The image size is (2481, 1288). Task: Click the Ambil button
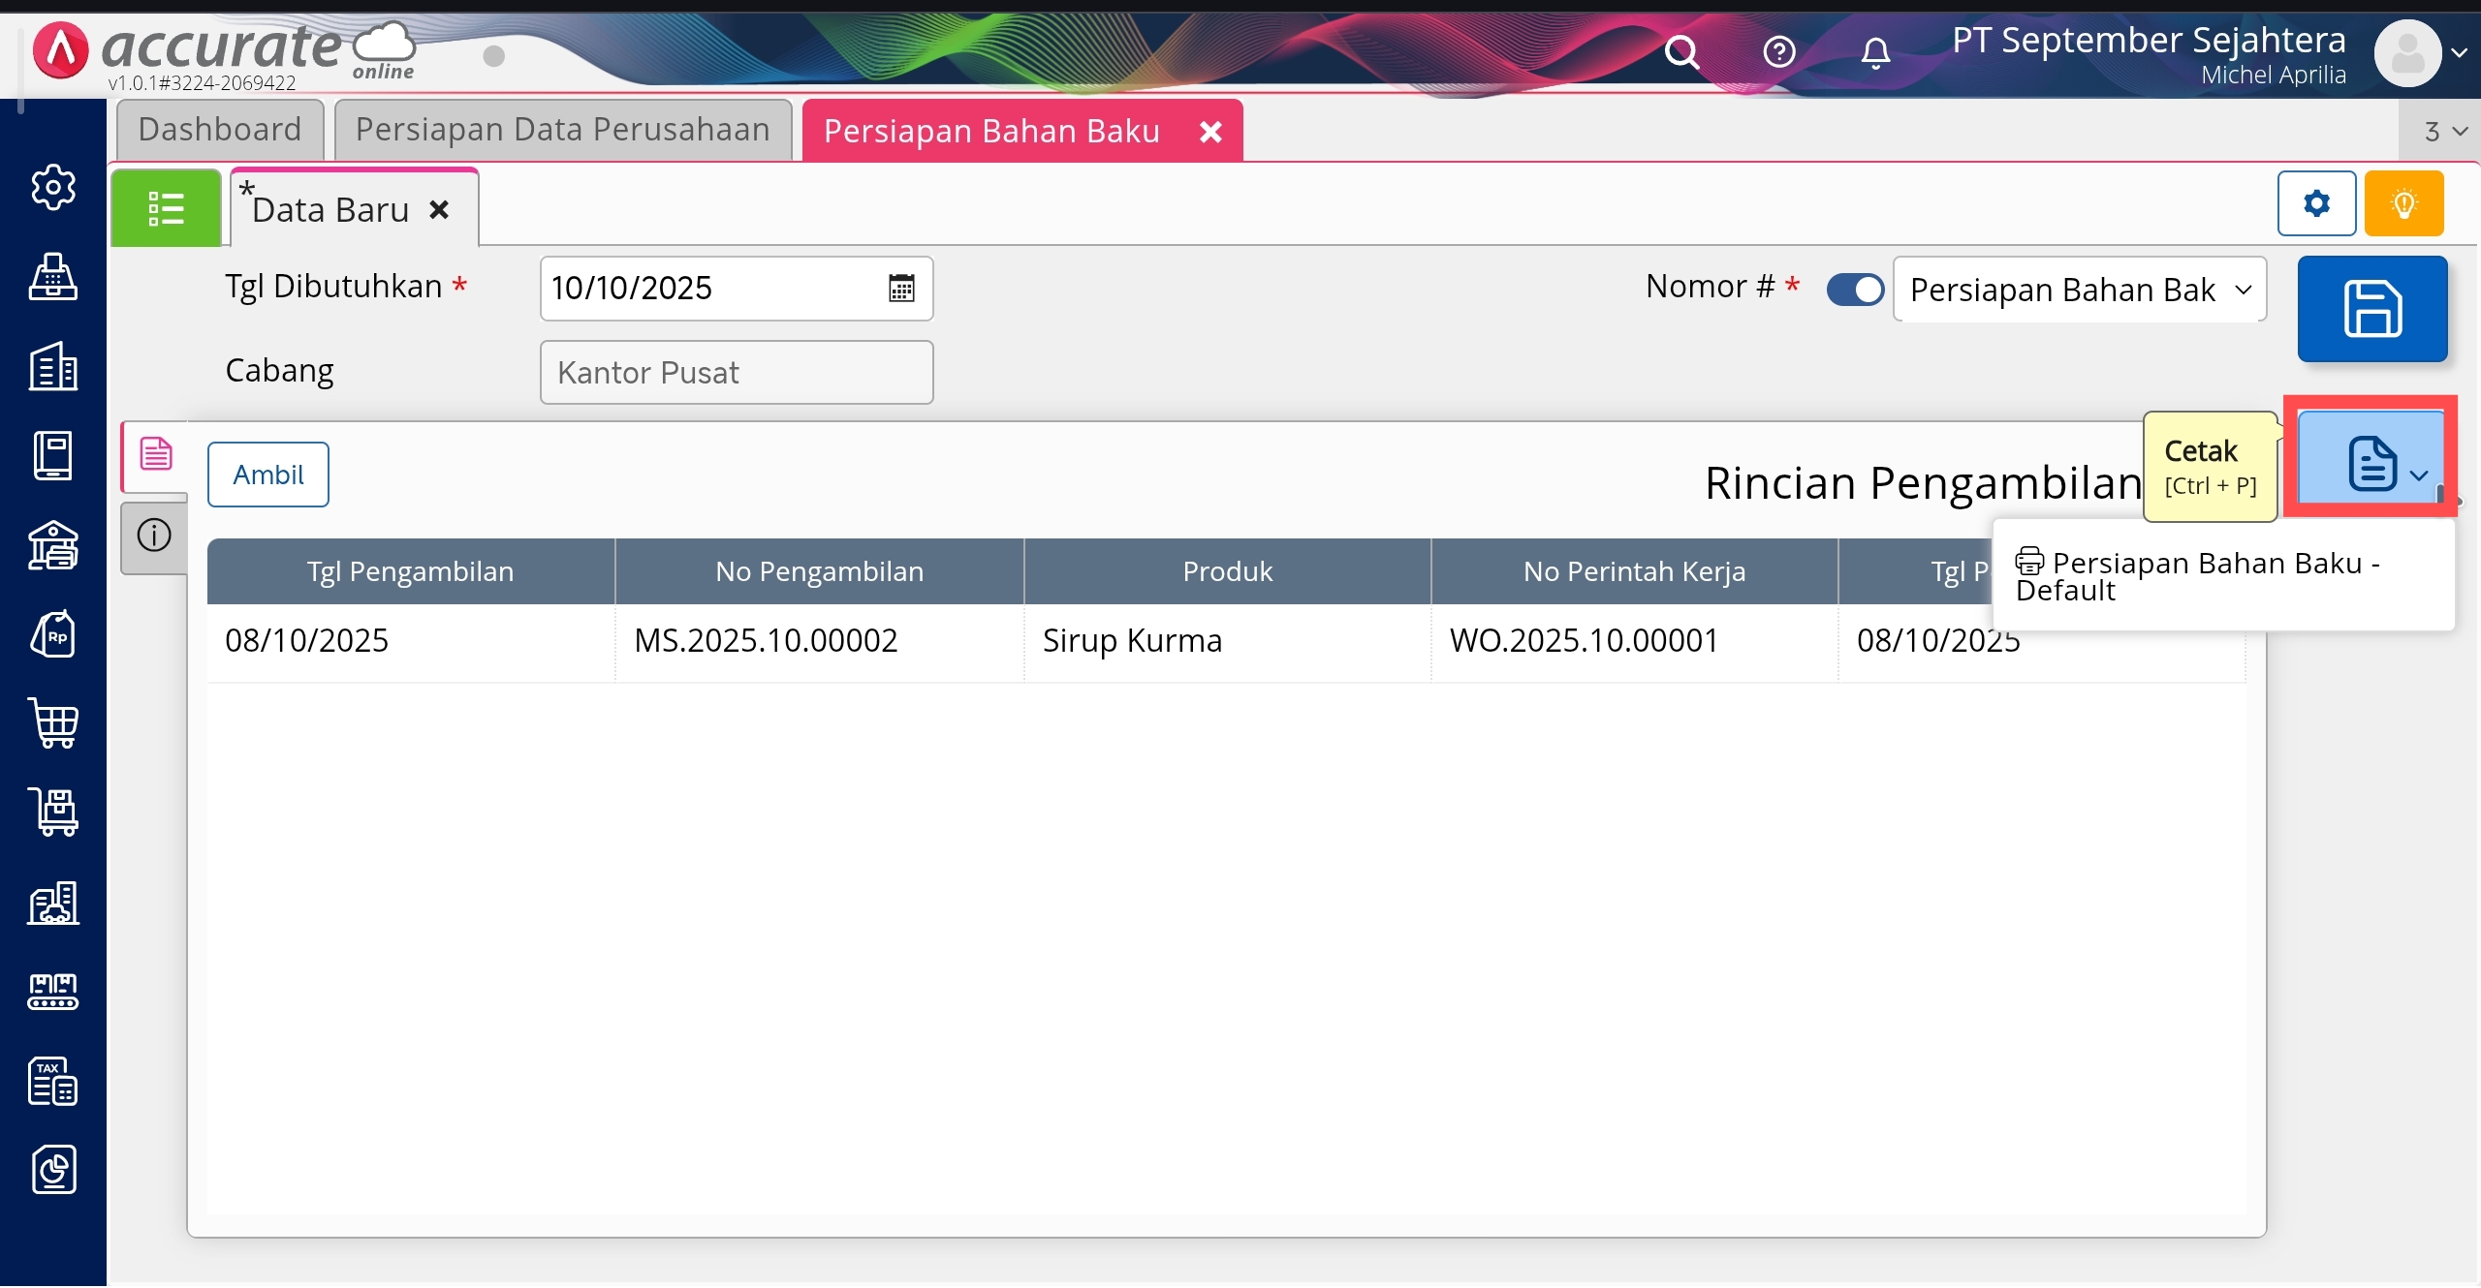point(268,475)
